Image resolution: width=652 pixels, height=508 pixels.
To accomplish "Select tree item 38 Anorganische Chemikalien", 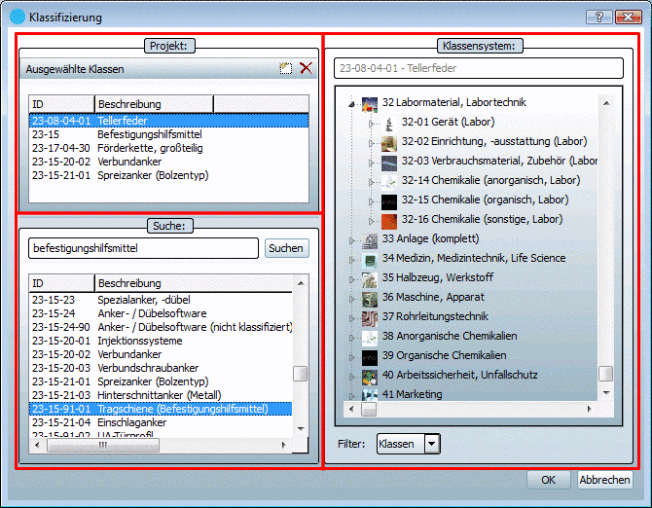I will [450, 336].
